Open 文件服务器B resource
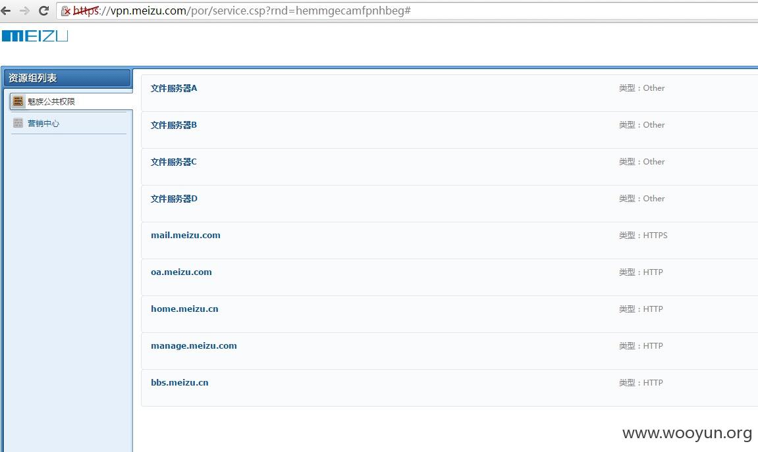 pos(174,125)
